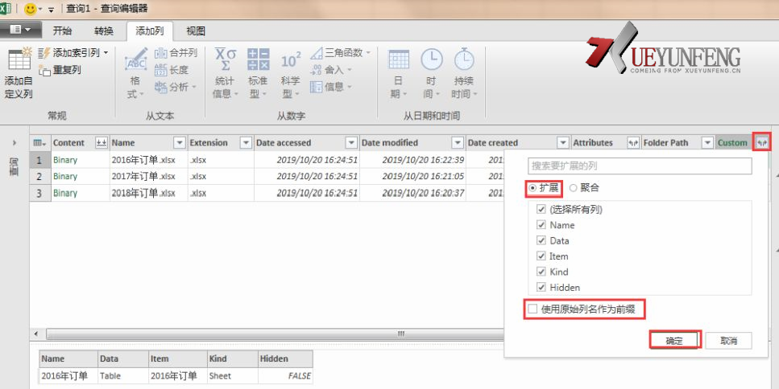Click the 日期 (Date) calendar icon
This screenshot has height=389, width=779.
pos(399,60)
